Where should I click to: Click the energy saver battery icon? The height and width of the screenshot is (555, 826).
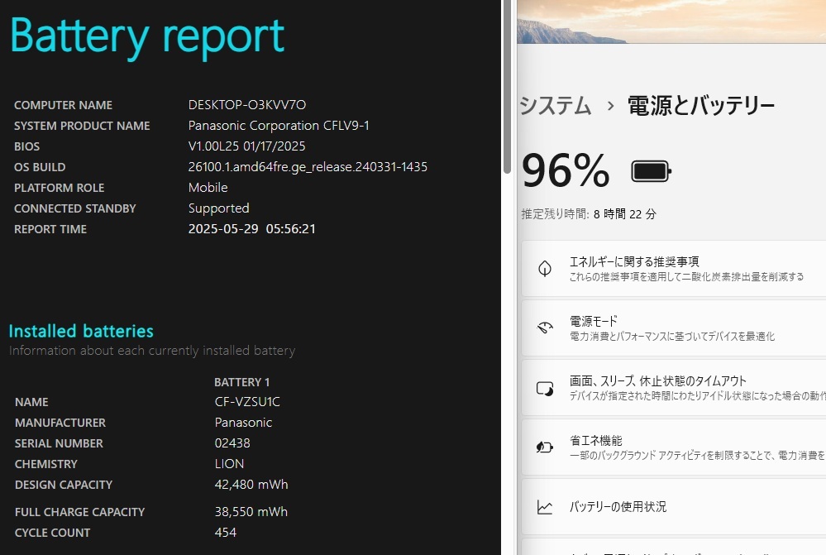pos(545,447)
